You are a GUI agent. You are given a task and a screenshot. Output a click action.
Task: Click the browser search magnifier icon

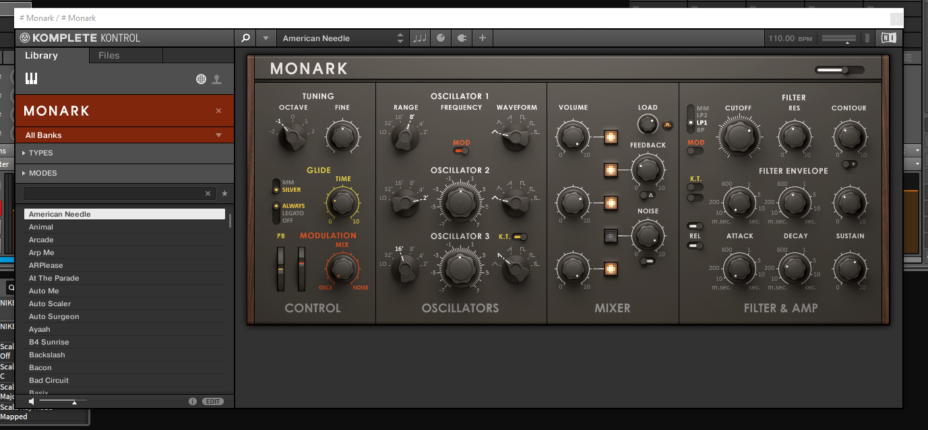click(x=245, y=38)
